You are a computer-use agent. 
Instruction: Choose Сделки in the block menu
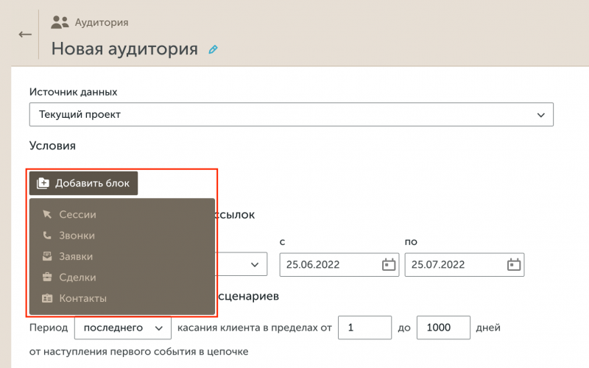pyautogui.click(x=77, y=277)
